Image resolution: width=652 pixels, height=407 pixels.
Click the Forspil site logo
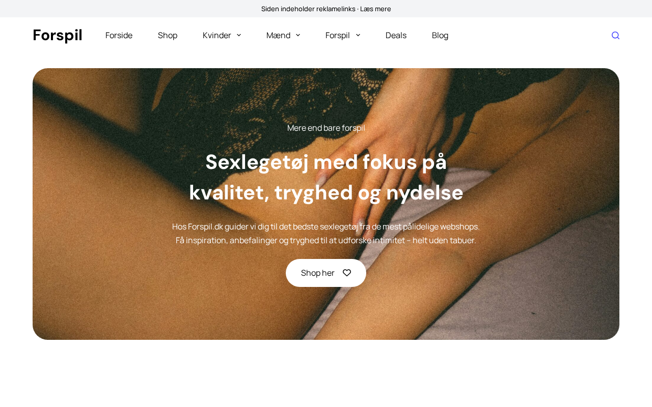(58, 35)
